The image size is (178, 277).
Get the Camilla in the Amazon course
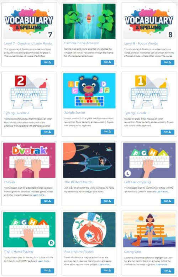point(107,62)
